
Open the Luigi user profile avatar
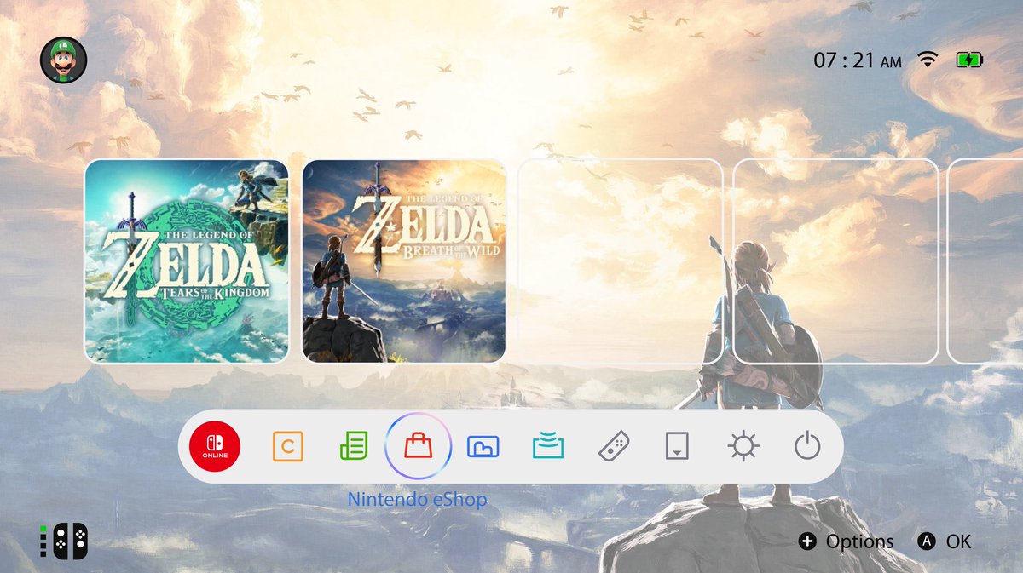click(64, 60)
